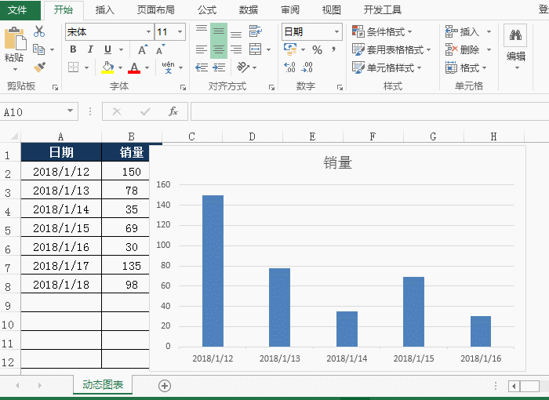The width and height of the screenshot is (549, 400).
Task: Open the 格式 cell format menu
Action: click(466, 67)
